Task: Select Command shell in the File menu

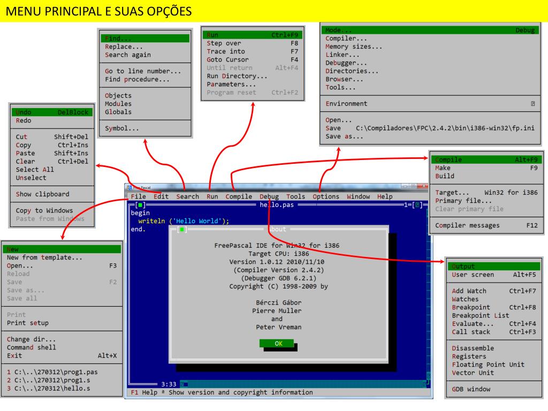Action: [62, 347]
